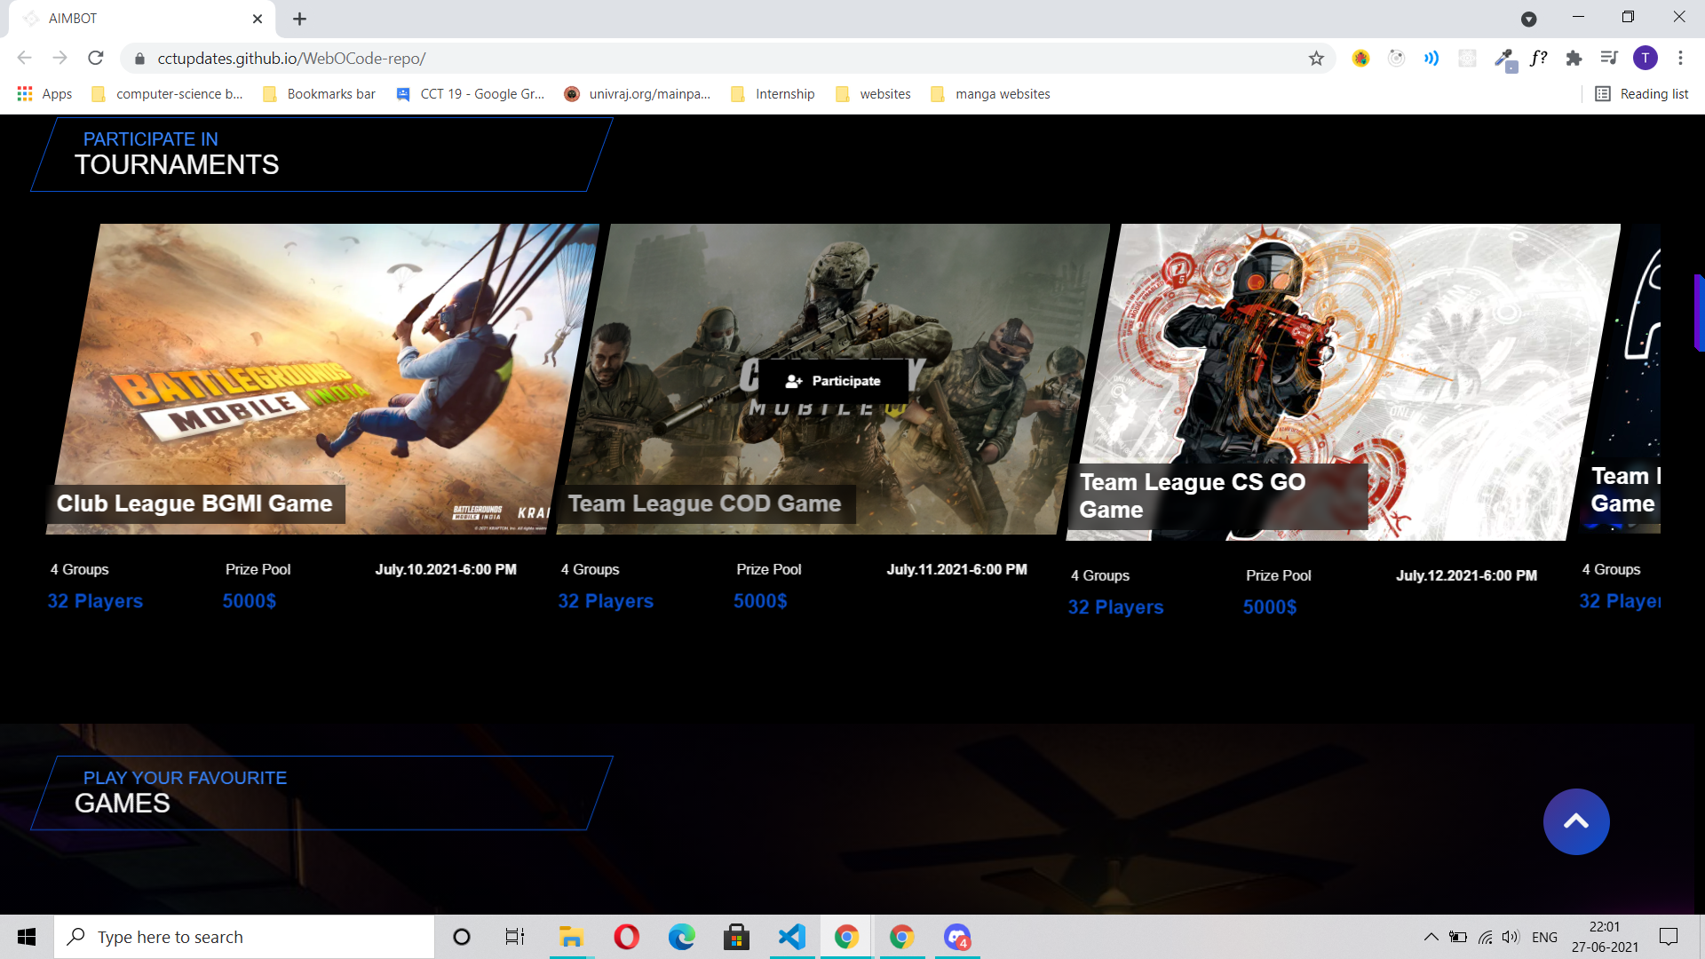
Task: Select the AIMBOT browser tab
Action: tap(142, 19)
